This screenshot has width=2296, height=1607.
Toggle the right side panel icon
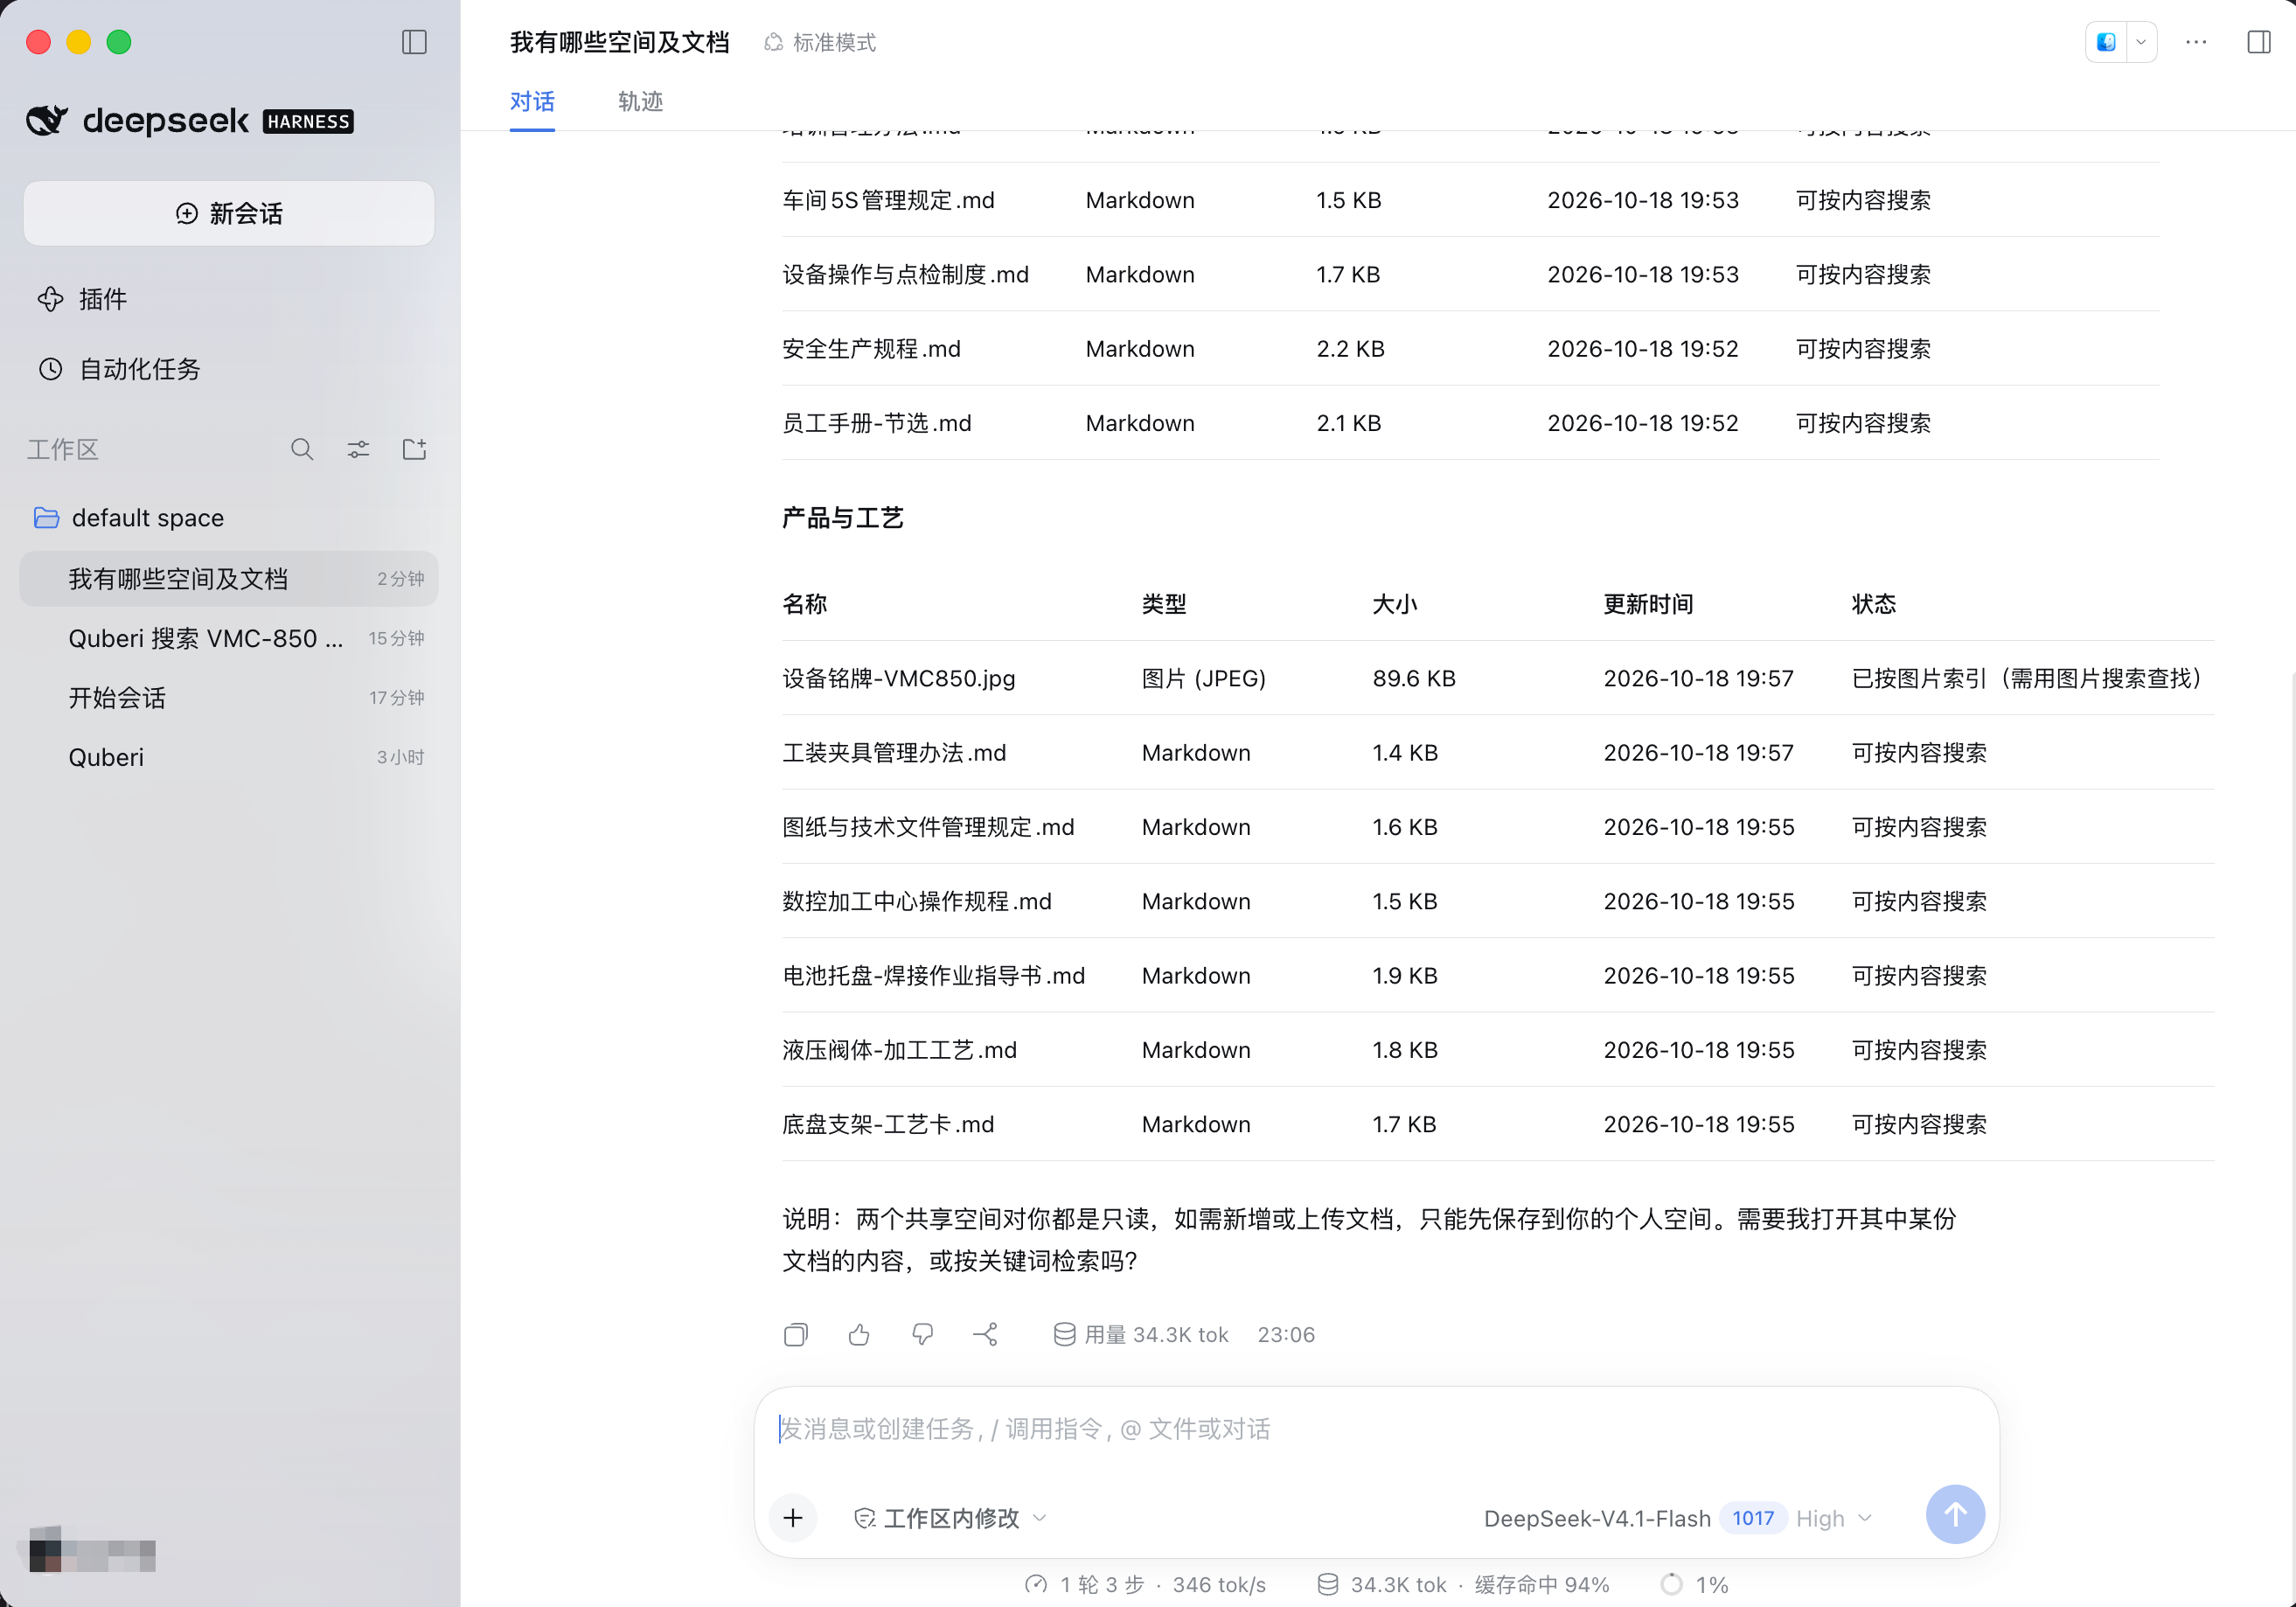pos(2258,42)
